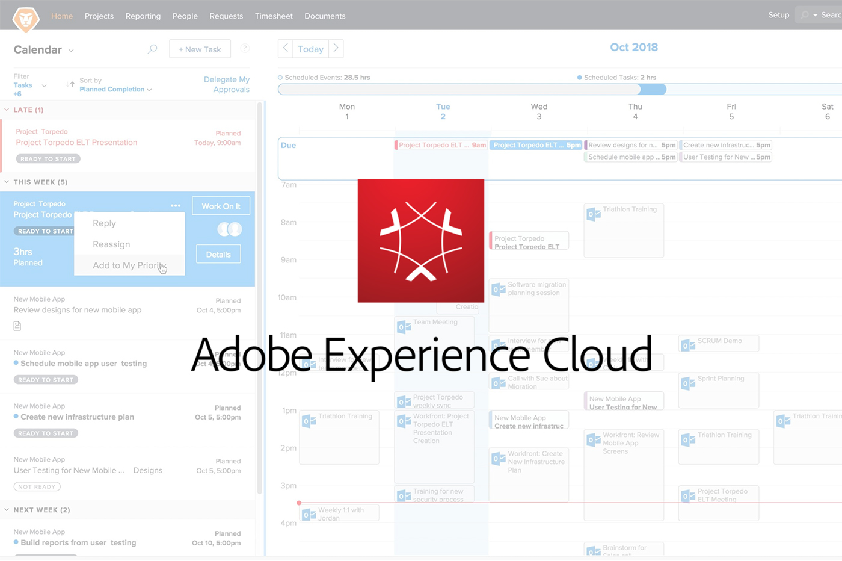Click Outlook icon on Project Torpedo ELT Meeting
Screen dimensions: 842x561
(688, 496)
